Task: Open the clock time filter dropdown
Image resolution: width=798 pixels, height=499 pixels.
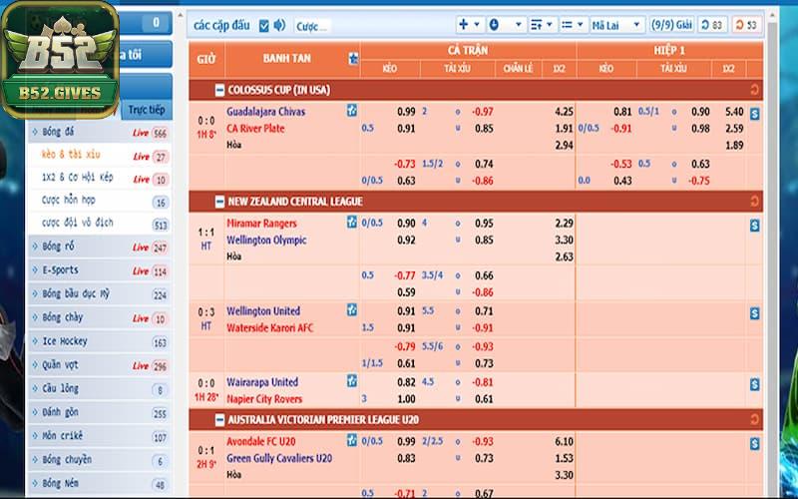Action: tap(505, 25)
